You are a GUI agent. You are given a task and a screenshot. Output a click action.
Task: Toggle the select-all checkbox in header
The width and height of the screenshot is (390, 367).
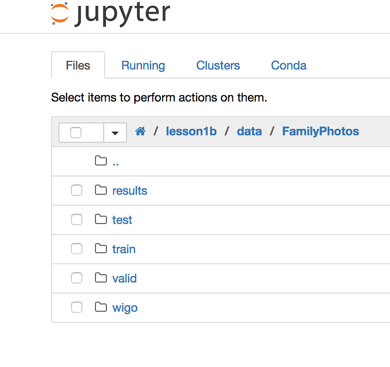coord(76,132)
